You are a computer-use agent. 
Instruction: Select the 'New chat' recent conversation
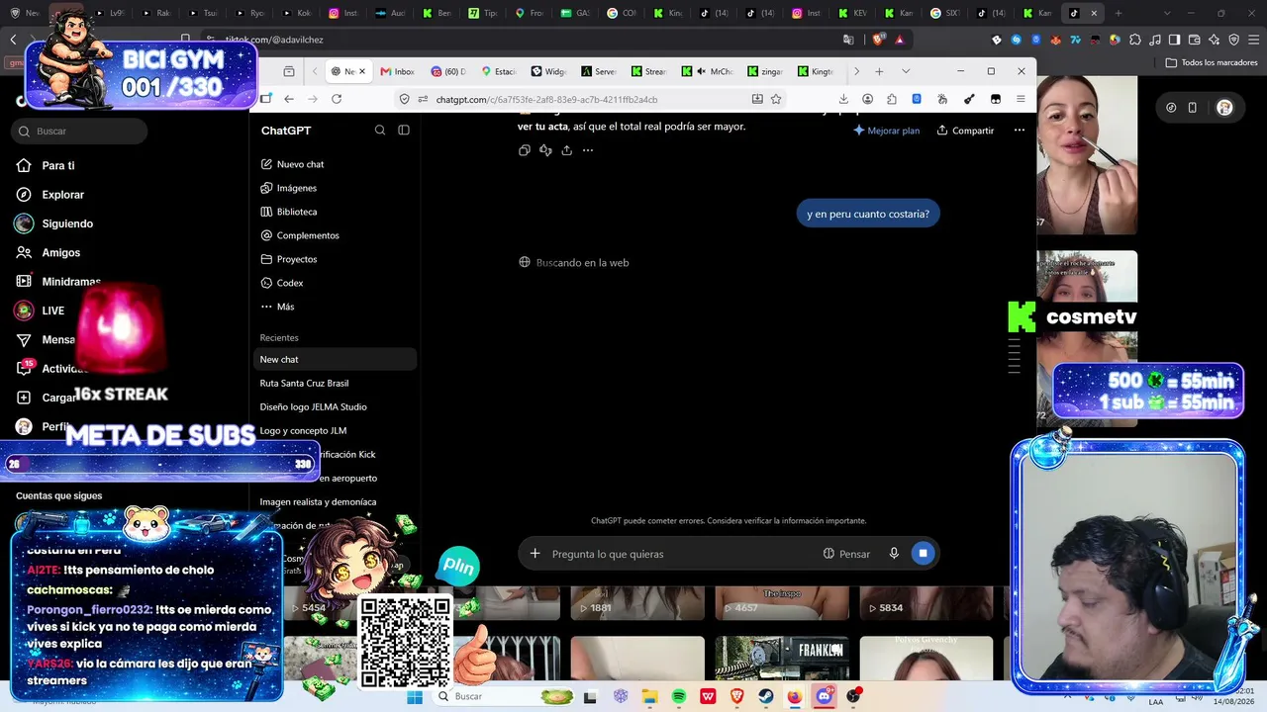coord(335,359)
